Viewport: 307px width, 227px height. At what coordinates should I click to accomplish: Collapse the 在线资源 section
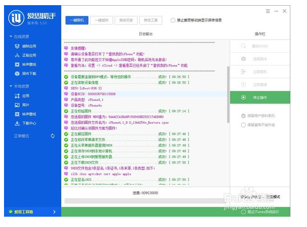[x=11, y=37]
